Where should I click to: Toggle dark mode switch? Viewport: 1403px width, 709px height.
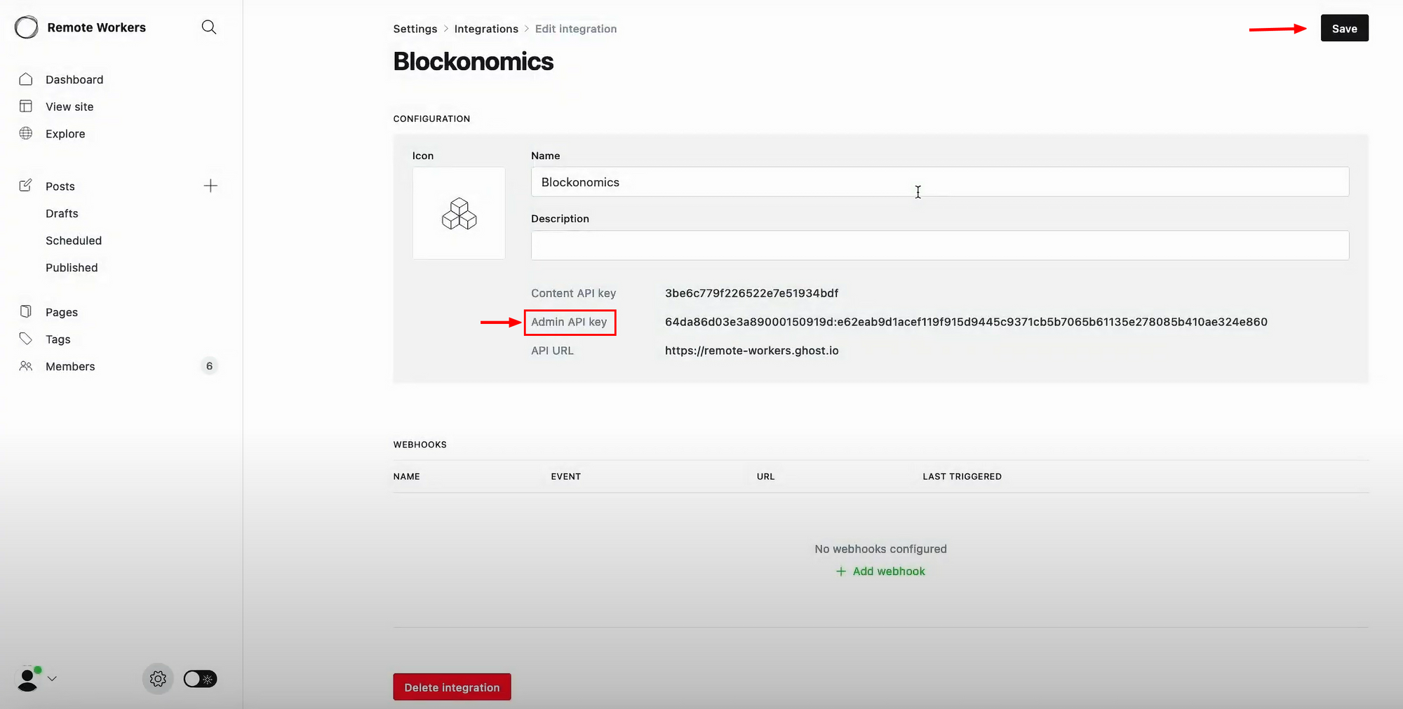tap(200, 679)
